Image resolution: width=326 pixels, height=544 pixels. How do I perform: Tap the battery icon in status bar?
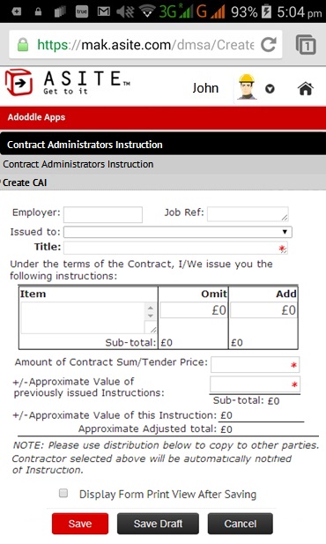266,11
